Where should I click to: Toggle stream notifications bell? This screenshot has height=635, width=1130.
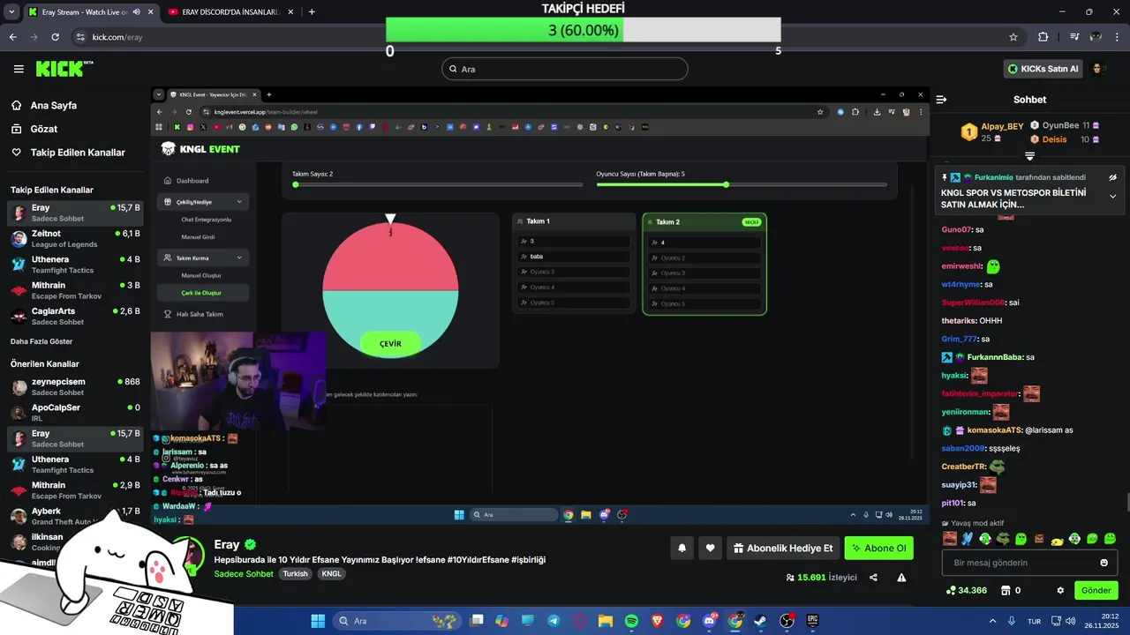pyautogui.click(x=682, y=548)
